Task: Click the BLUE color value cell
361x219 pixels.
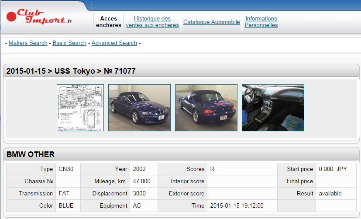Action: click(x=68, y=205)
